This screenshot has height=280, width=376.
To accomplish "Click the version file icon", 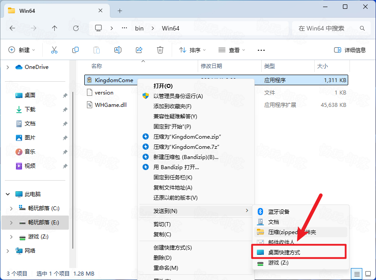I will [x=90, y=92].
